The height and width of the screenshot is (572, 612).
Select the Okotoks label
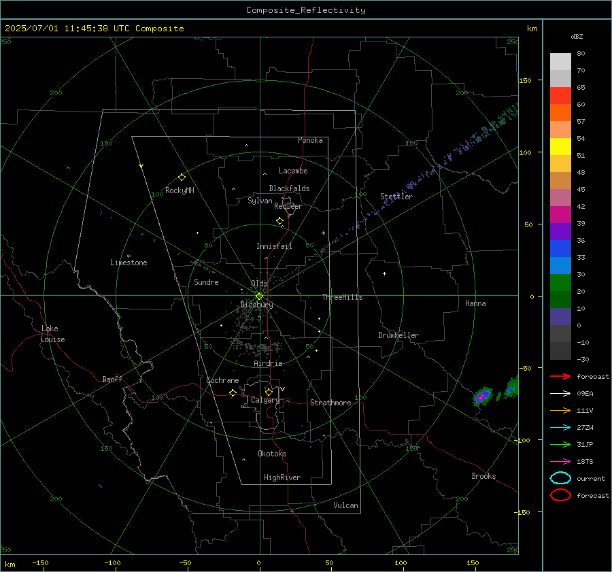272,454
